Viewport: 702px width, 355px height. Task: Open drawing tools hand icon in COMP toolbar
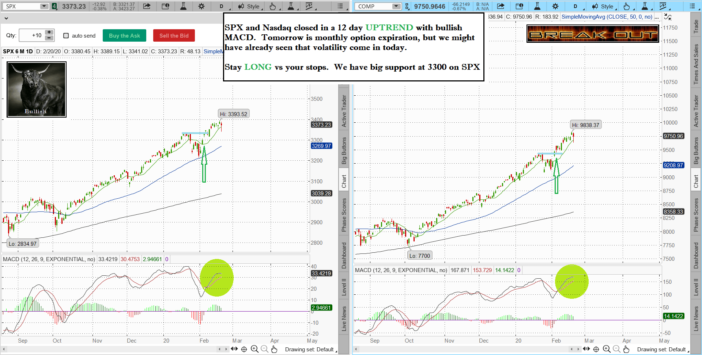[627, 6]
